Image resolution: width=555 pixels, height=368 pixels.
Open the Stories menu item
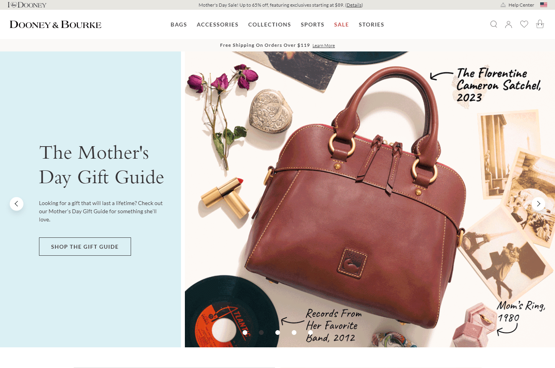pos(371,25)
